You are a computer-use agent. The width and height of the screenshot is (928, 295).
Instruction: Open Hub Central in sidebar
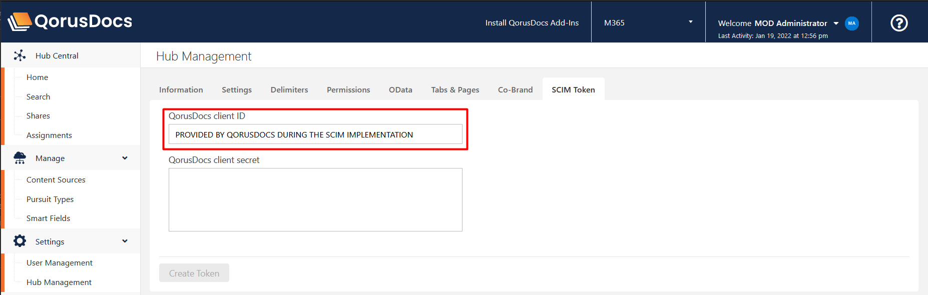tap(57, 55)
